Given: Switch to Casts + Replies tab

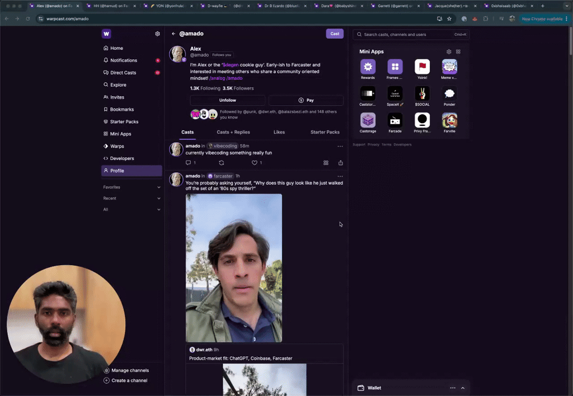Looking at the screenshot, I should click(233, 132).
